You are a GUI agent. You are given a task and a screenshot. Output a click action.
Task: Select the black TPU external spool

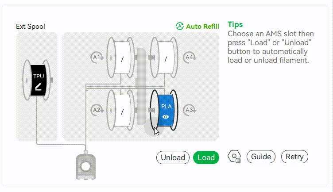(37, 80)
